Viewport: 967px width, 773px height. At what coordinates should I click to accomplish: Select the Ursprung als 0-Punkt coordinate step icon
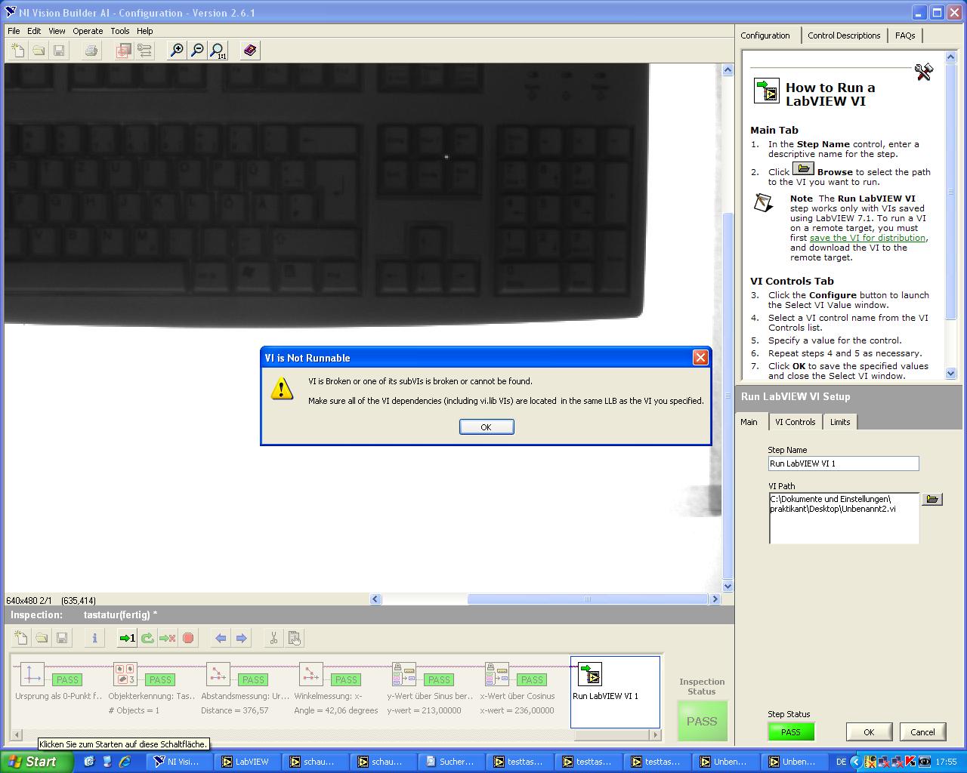coord(31,674)
